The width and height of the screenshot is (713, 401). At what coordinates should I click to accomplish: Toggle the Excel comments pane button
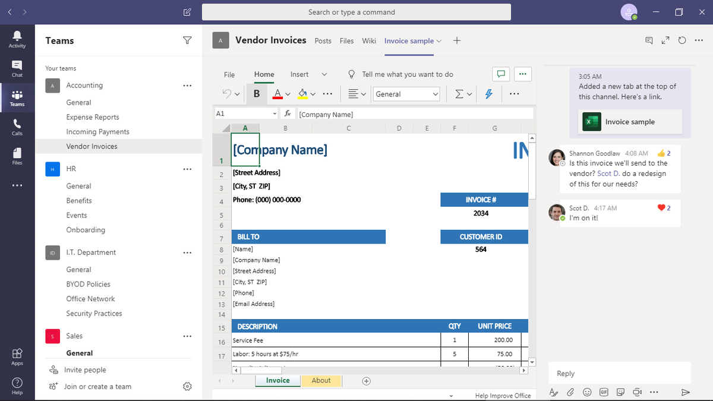pos(501,74)
